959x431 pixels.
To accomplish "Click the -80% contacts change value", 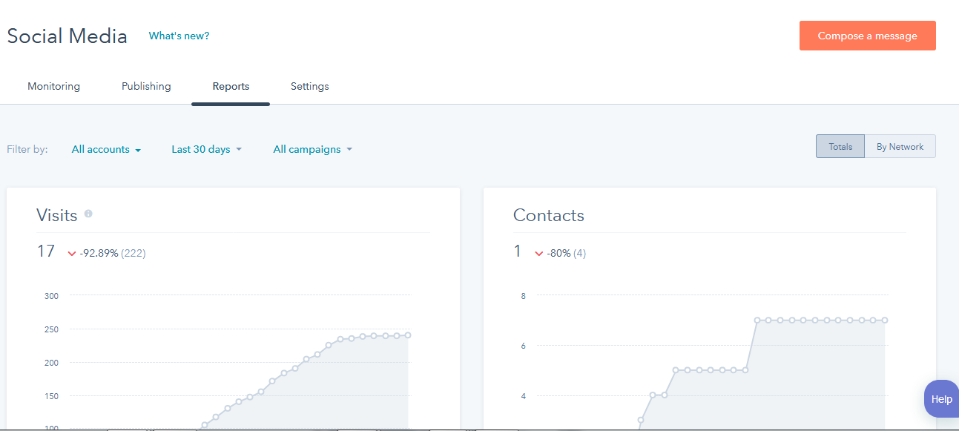I will (x=558, y=254).
